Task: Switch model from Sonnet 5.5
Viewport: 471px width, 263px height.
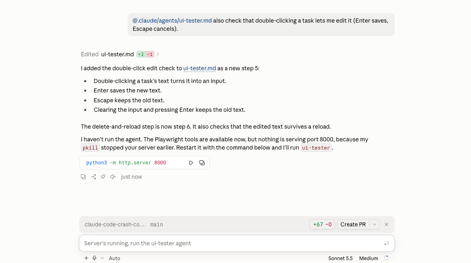Action: [340, 258]
